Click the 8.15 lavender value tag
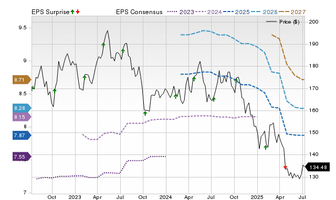336x200 pixels. [x=22, y=117]
